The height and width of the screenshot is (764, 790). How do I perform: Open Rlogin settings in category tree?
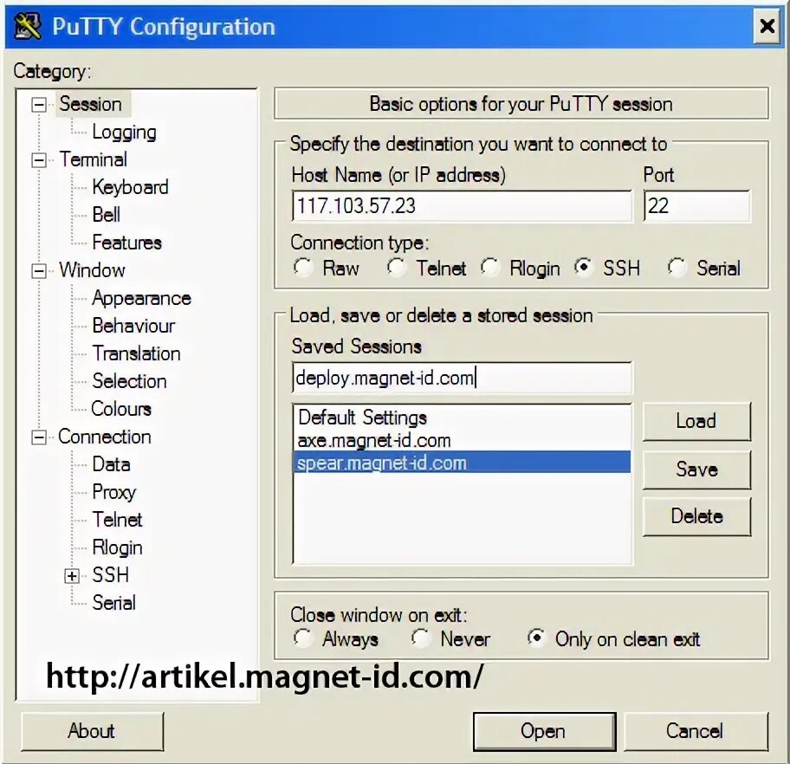point(118,547)
